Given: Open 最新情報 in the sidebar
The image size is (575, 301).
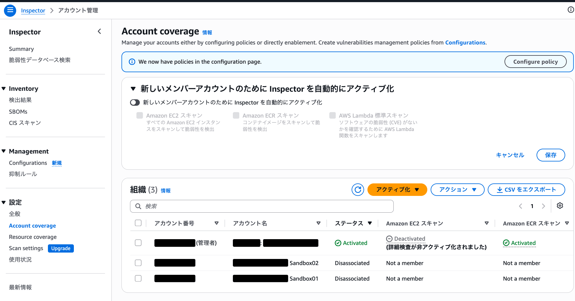Looking at the screenshot, I should (x=20, y=287).
